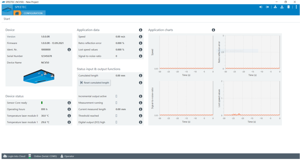Click the NCV50 device image

point(39,76)
